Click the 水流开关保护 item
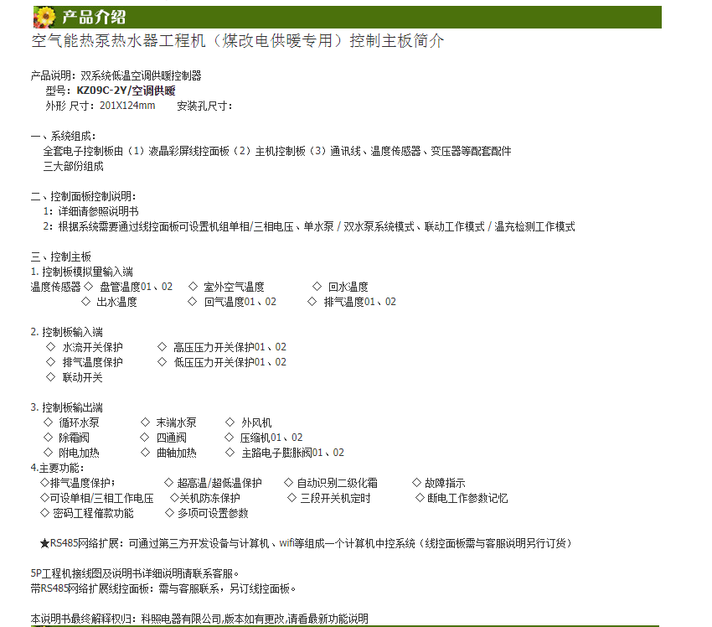 (93, 347)
